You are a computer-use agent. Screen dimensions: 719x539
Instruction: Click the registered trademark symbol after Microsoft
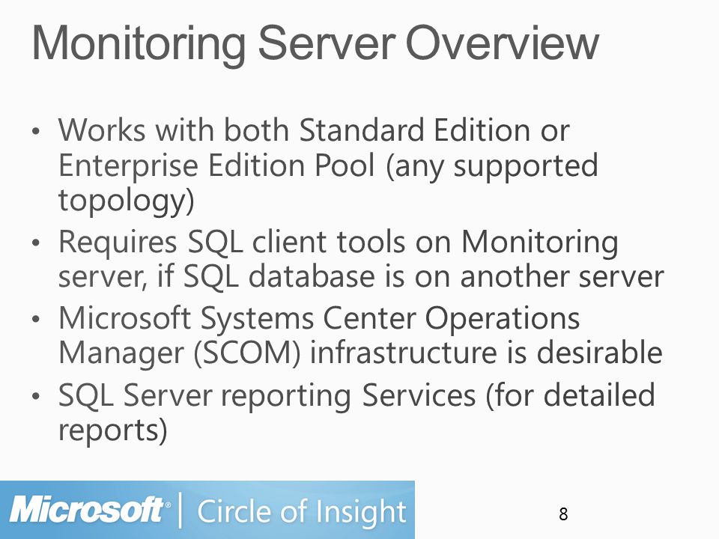[167, 505]
